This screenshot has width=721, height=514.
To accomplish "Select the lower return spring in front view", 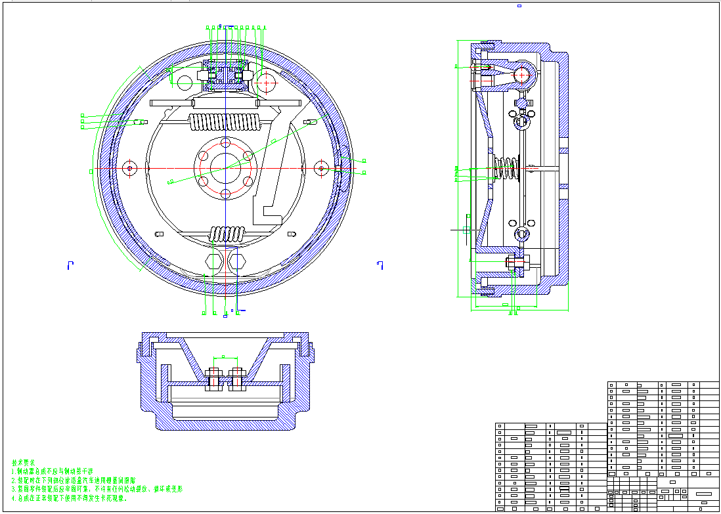I will pos(227,234).
